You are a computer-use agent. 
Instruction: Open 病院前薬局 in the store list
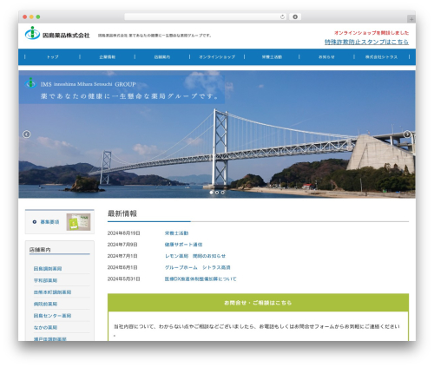click(x=45, y=304)
